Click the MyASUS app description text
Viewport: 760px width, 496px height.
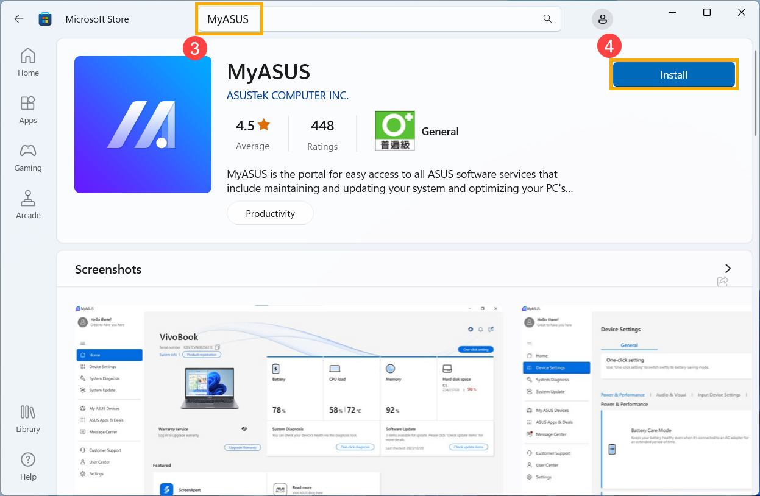400,182
